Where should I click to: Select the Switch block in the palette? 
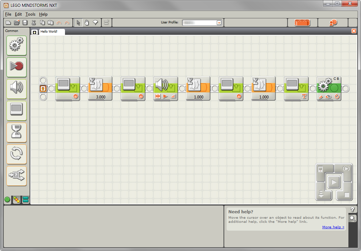pyautogui.click(x=17, y=176)
